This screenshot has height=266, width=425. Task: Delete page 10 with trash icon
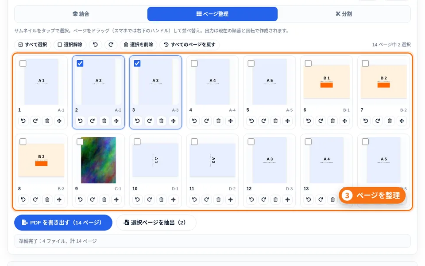coord(161,199)
